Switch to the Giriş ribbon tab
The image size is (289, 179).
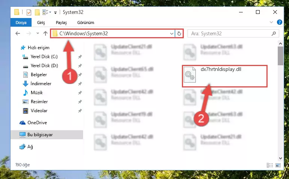click(x=41, y=23)
